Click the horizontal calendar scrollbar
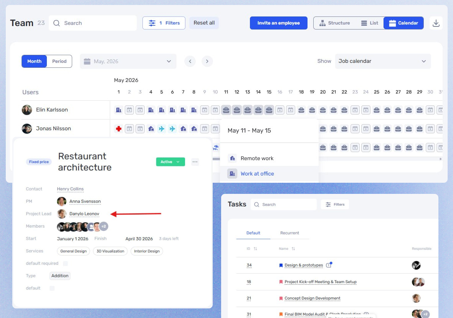453x318 pixels. 326,159
